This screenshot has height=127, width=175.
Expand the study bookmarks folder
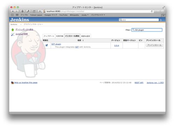click(85, 15)
